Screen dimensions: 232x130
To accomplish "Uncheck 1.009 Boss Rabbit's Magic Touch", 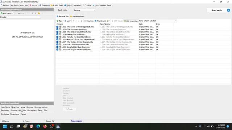I will tap(57, 47).
